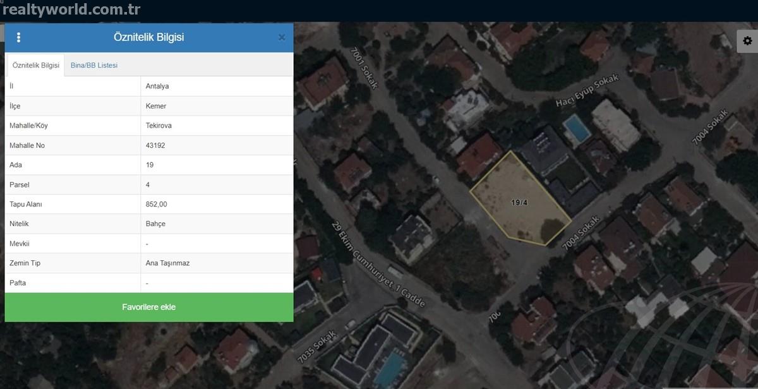Click the Pafta label cell
This screenshot has height=389, width=758.
point(73,283)
